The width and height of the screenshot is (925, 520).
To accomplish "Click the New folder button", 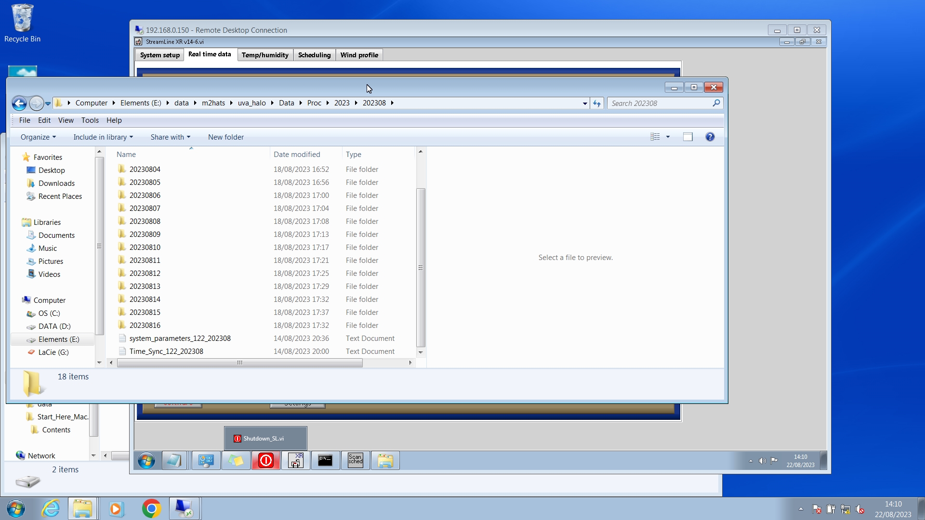I will [225, 137].
